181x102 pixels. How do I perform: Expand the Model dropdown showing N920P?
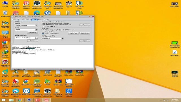pyautogui.click(x=36, y=29)
